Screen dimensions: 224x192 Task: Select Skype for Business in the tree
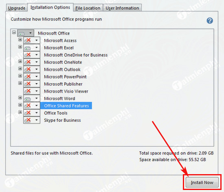click(x=62, y=121)
